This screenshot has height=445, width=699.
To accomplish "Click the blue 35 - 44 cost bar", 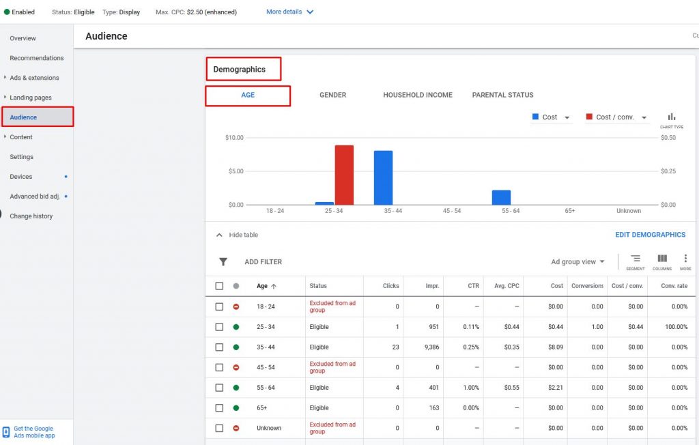I will [x=383, y=177].
